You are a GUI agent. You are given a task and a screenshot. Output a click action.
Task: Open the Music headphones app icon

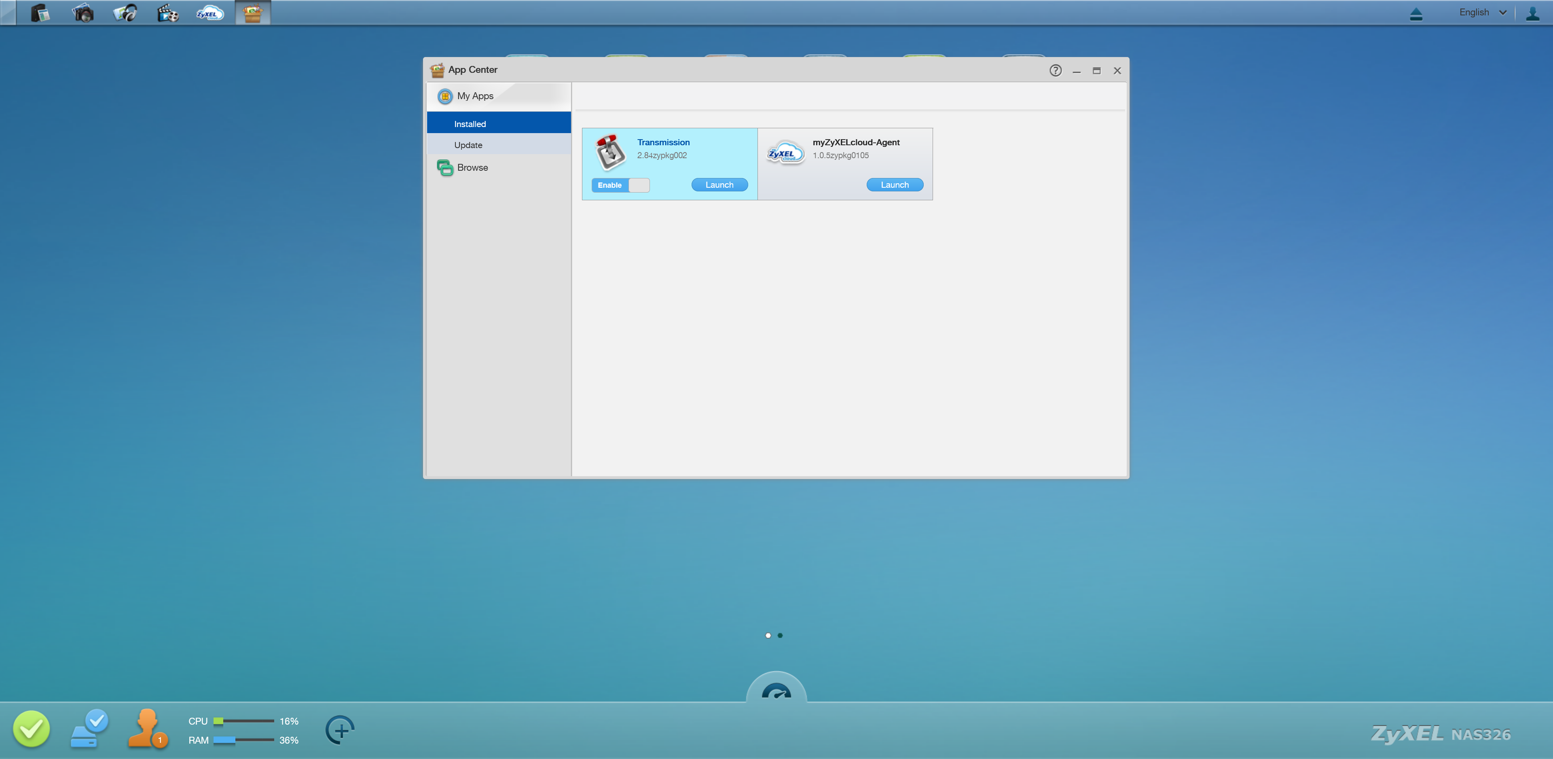[125, 13]
